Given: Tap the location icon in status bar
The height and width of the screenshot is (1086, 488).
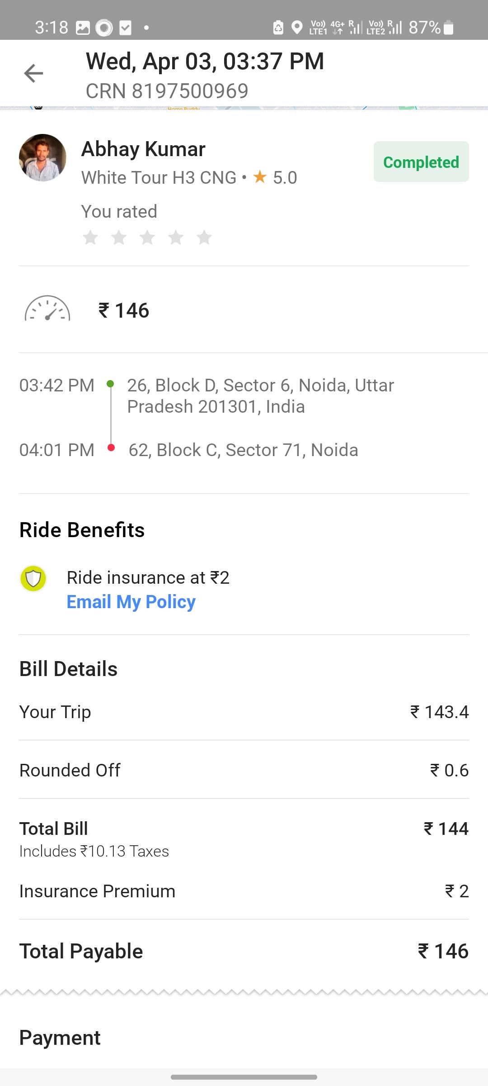Looking at the screenshot, I should tap(297, 28).
